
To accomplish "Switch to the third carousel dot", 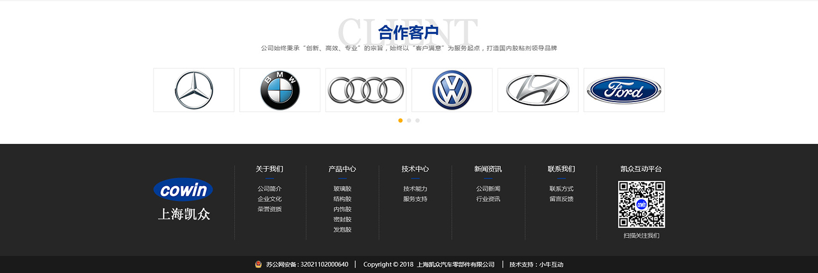I will (417, 120).
